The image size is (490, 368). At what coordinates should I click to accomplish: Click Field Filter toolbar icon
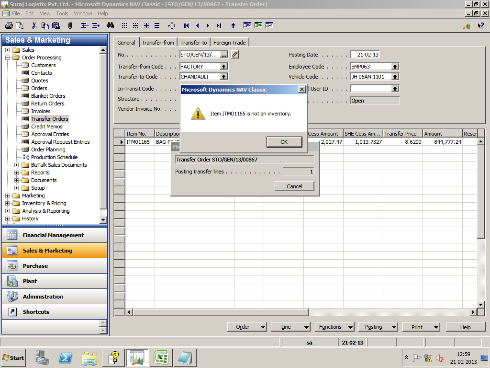(124, 26)
